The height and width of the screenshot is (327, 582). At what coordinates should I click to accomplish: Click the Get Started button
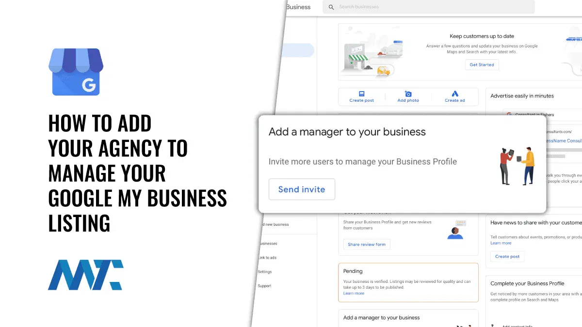482,64
